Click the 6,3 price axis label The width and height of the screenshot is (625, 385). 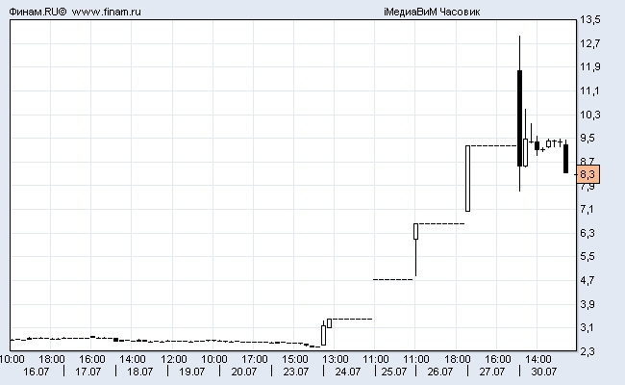(587, 233)
